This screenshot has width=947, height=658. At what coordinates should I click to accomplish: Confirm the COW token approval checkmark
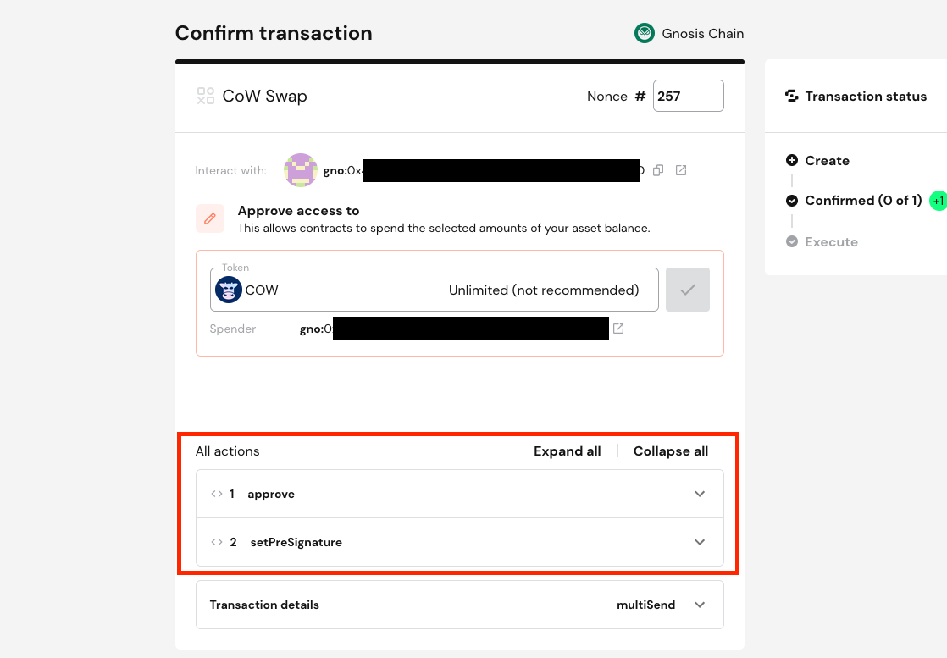[x=687, y=290]
